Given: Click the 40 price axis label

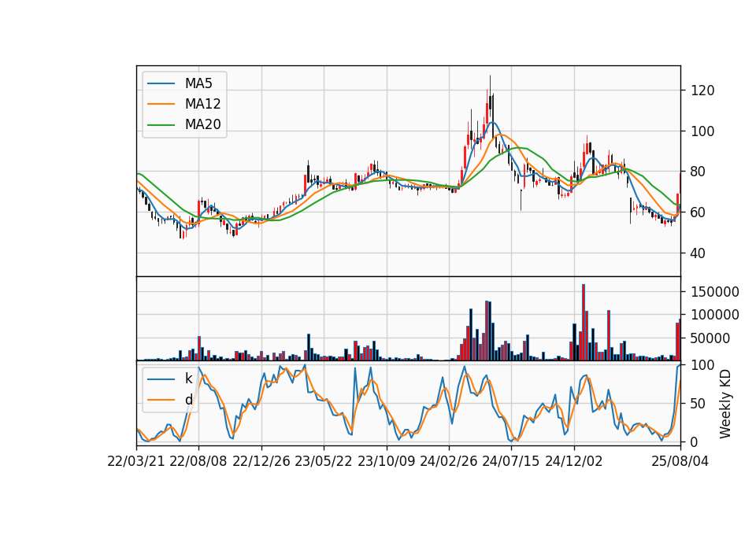Looking at the screenshot, I should tap(699, 253).
